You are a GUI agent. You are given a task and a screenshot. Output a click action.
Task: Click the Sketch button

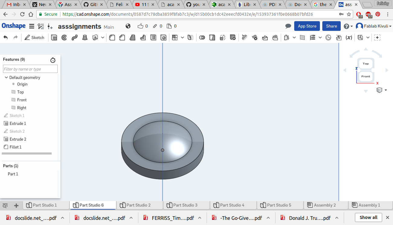[x=34, y=37]
